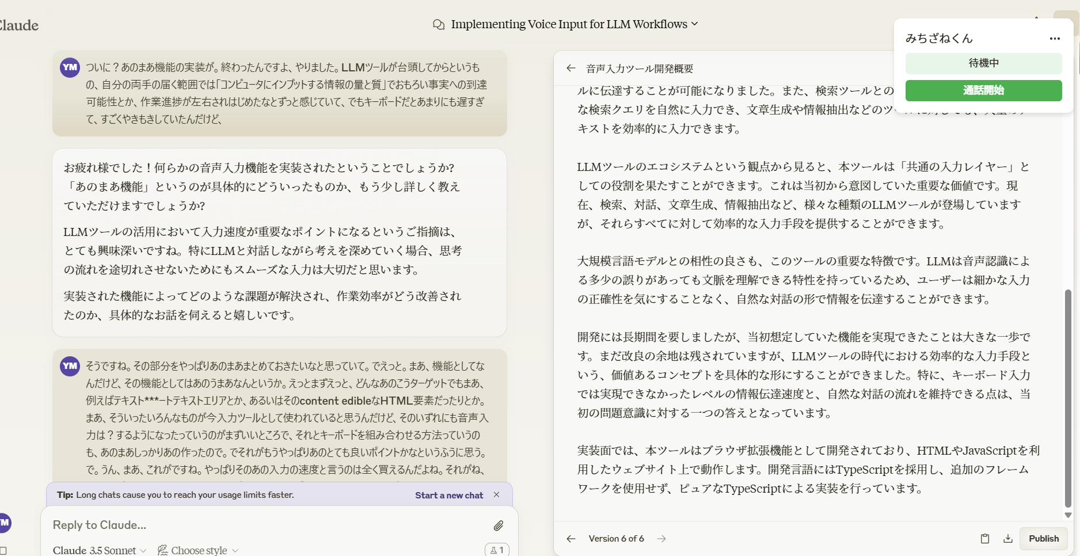1080x556 pixels.
Task: Close the artifact panel with the back arrow
Action: (x=571, y=68)
